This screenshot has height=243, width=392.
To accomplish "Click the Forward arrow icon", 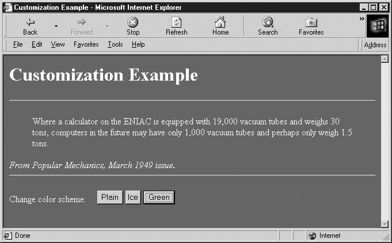I will [81, 22].
